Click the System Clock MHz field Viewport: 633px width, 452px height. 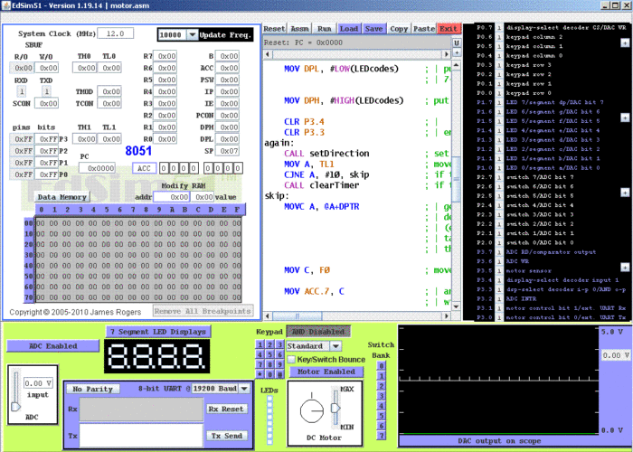(x=116, y=33)
